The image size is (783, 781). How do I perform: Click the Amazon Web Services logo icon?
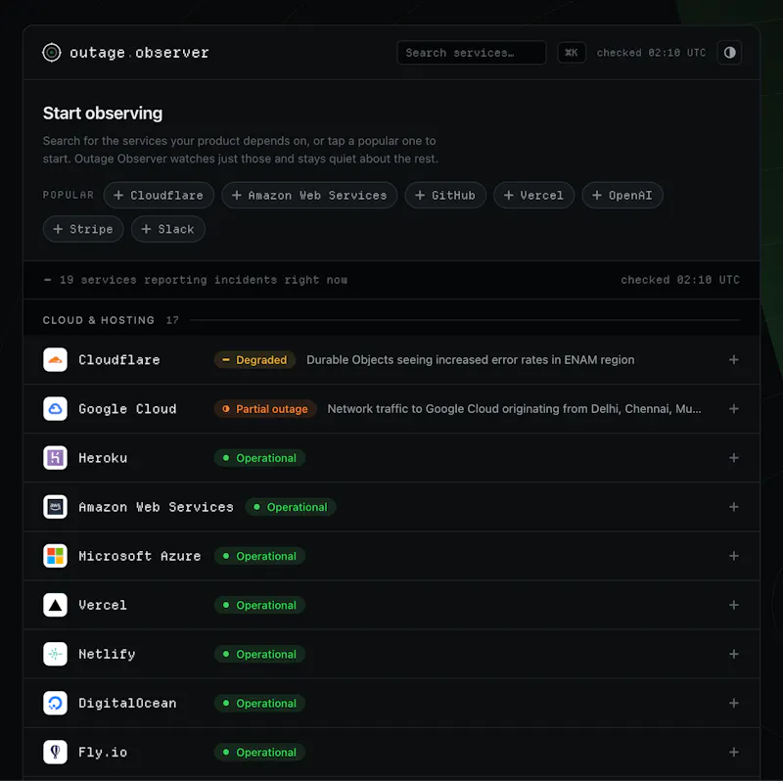click(56, 507)
